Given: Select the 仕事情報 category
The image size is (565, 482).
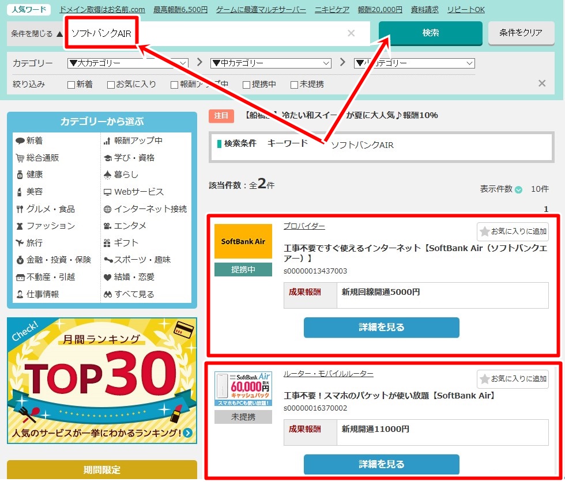Looking at the screenshot, I should click(43, 294).
